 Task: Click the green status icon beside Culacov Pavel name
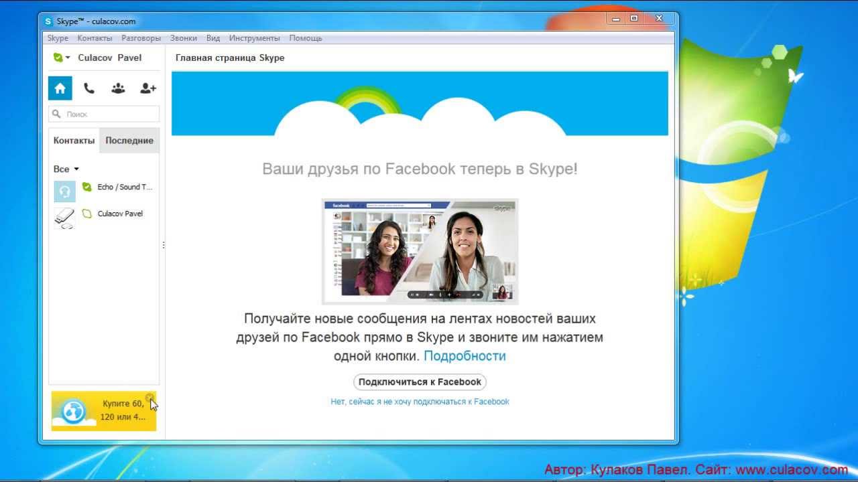coord(58,58)
